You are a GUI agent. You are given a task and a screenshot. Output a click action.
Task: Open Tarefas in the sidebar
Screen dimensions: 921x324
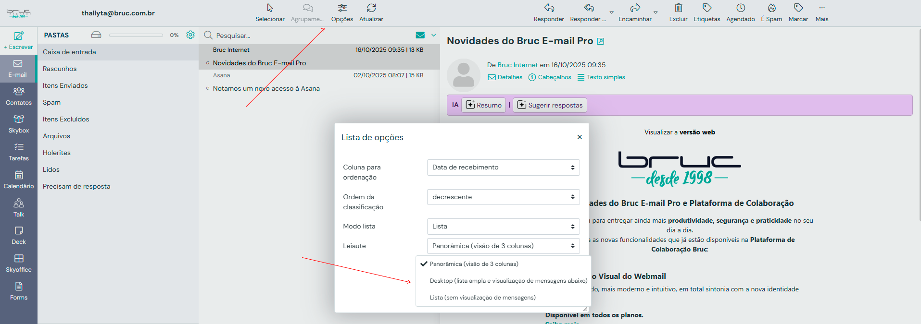[x=18, y=152]
